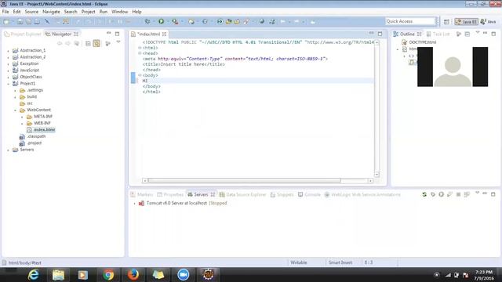Open the Project menu
Image resolution: width=502 pixels, height=282 pixels.
88,12
